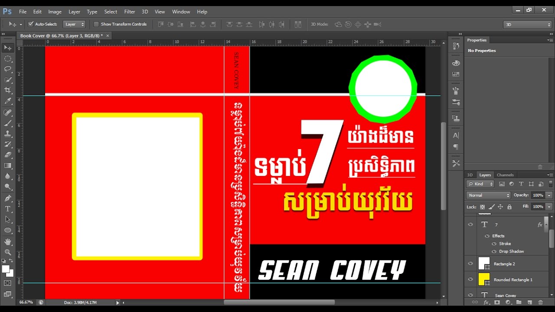Click the Delete layer trash icon
555x312 pixels.
coord(540,302)
